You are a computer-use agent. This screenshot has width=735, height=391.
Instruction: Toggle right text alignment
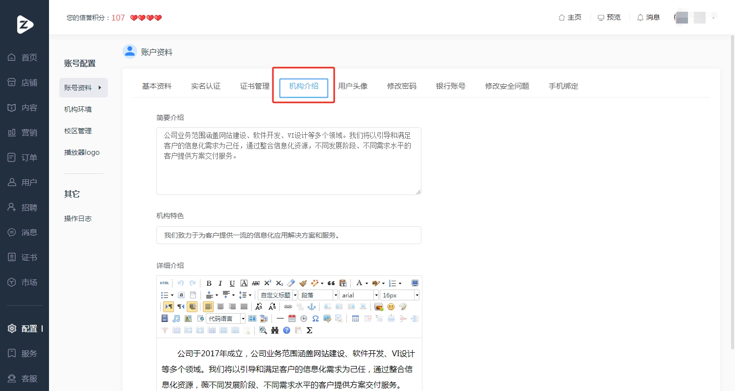coord(232,307)
